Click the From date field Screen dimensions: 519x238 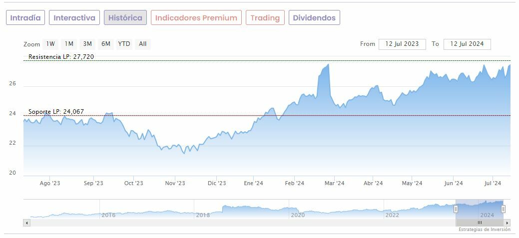pyautogui.click(x=402, y=44)
